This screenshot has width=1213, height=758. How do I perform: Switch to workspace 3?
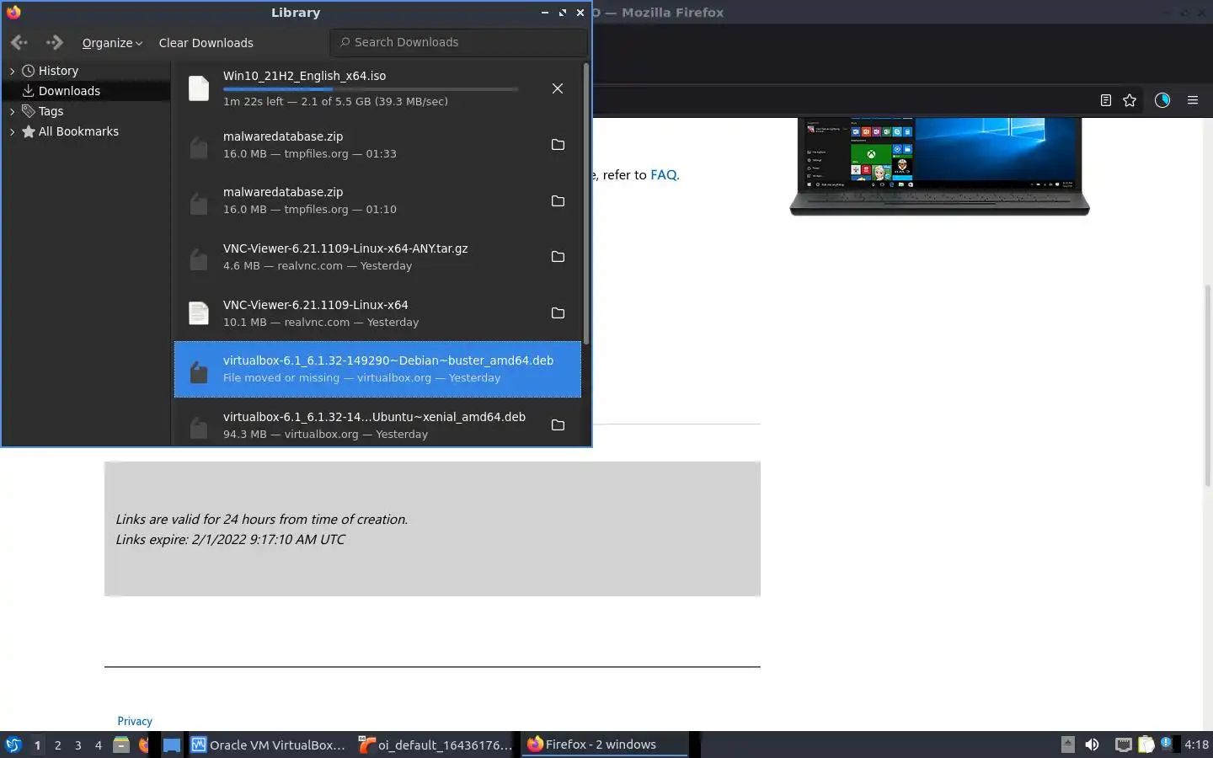(78, 745)
